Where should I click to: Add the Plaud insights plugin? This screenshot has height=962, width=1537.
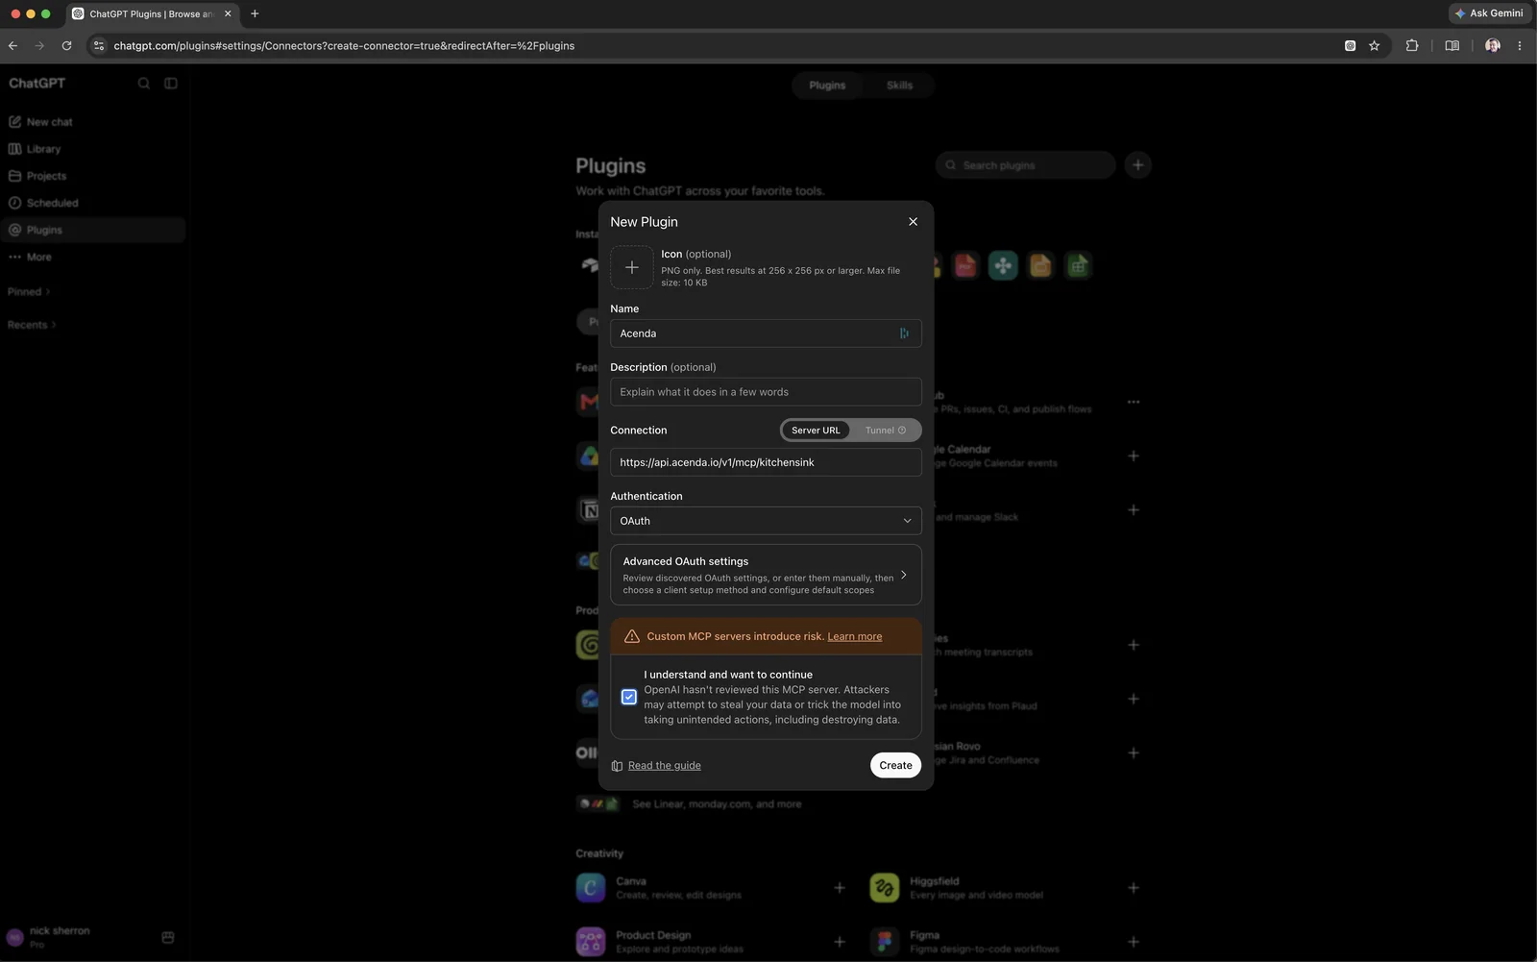point(1134,699)
